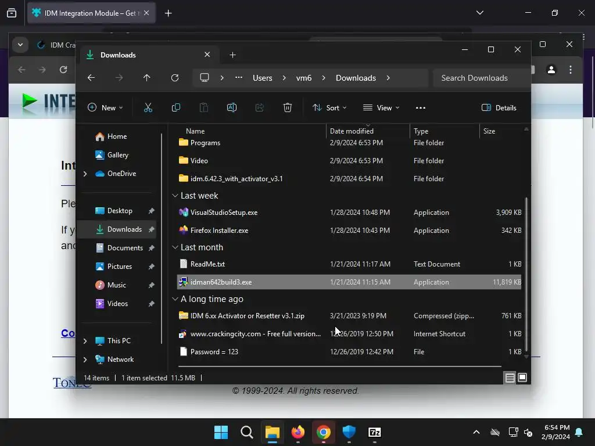The width and height of the screenshot is (595, 446).
Task: Click the Copy icon in Explorer toolbar
Action: (175, 107)
